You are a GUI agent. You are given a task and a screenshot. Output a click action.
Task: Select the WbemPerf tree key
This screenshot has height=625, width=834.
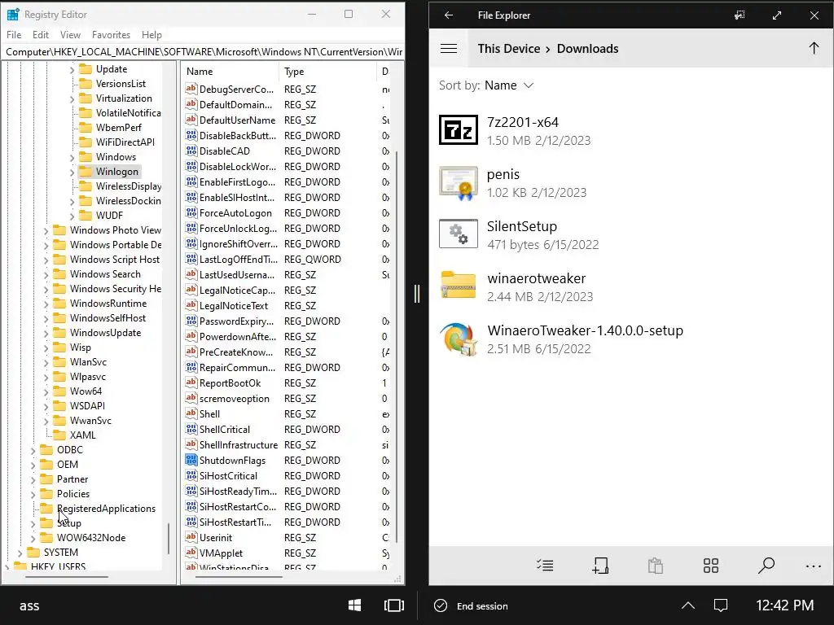(x=119, y=128)
